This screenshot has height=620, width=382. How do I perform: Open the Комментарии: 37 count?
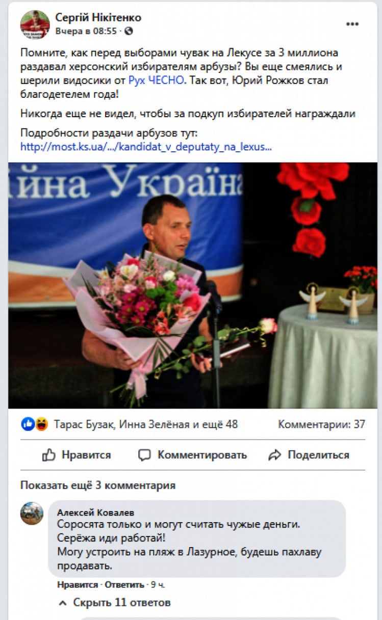[x=321, y=424]
